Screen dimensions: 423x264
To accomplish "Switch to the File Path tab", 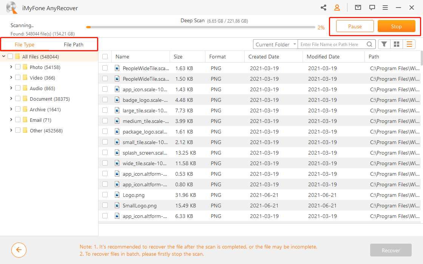I will [73, 45].
